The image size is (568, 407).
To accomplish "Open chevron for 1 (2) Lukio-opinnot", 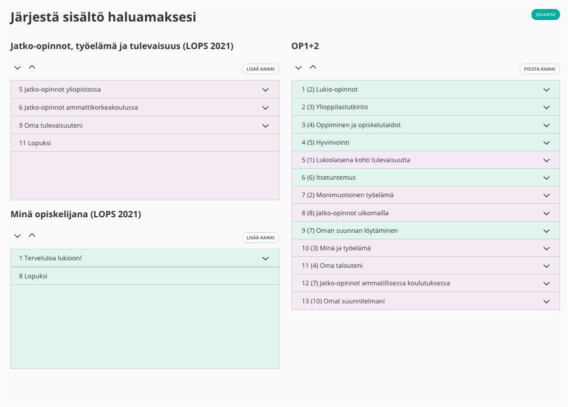I will click(x=546, y=90).
